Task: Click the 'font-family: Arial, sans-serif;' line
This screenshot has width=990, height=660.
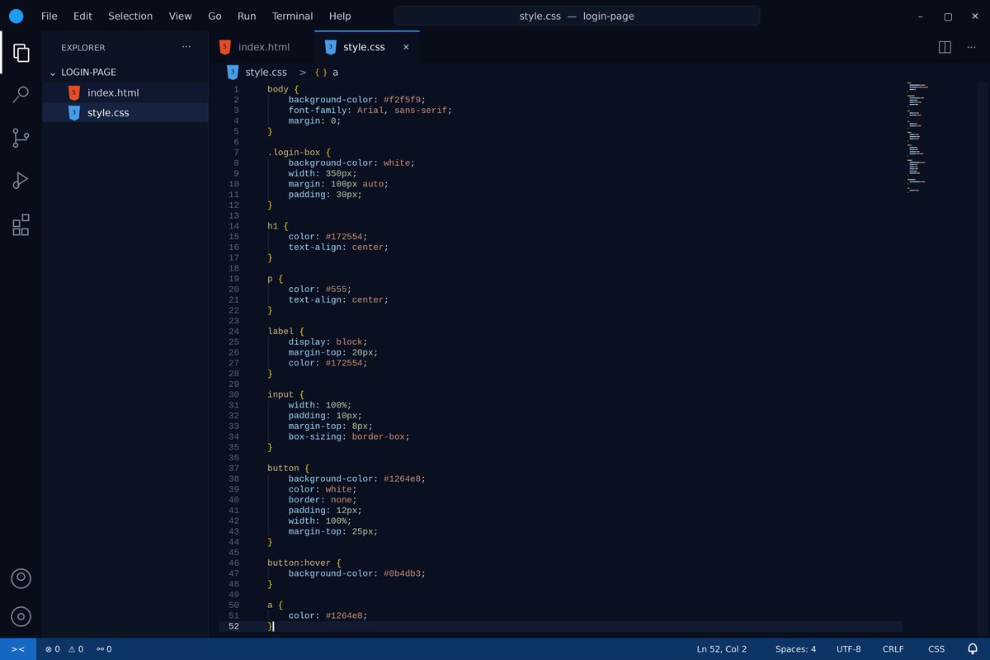Action: pyautogui.click(x=370, y=111)
